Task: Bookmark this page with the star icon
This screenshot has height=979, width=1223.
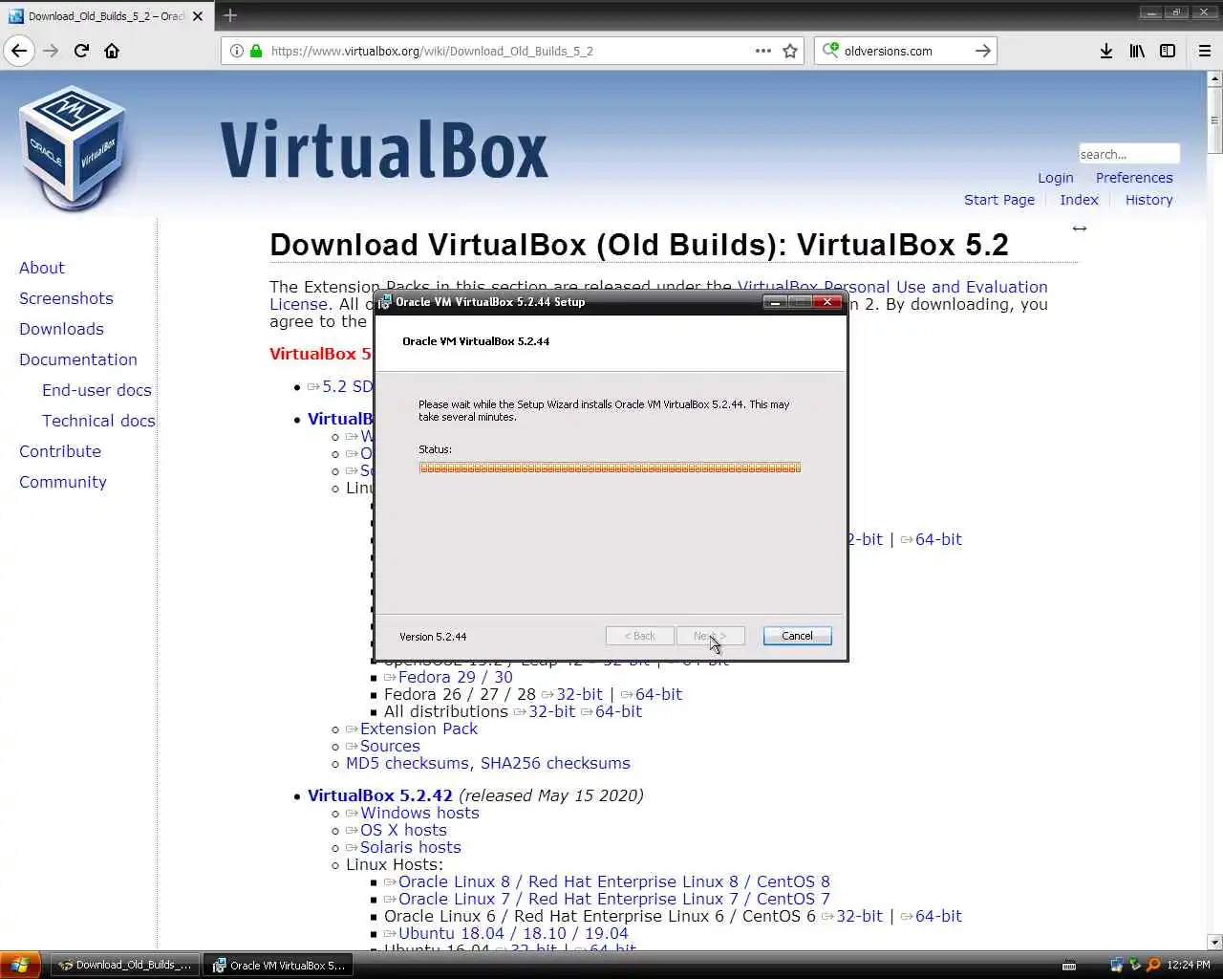Action: 790,51
